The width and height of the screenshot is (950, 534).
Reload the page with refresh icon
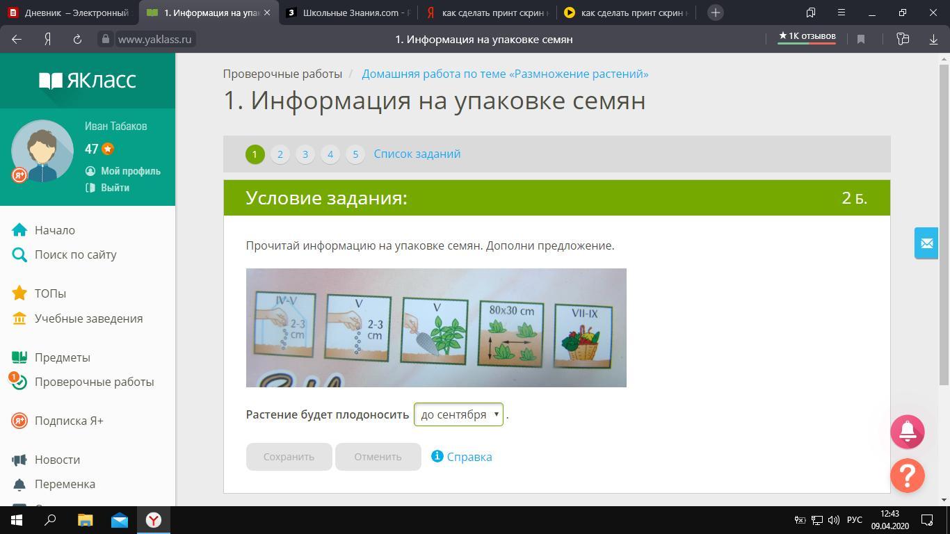(x=77, y=39)
